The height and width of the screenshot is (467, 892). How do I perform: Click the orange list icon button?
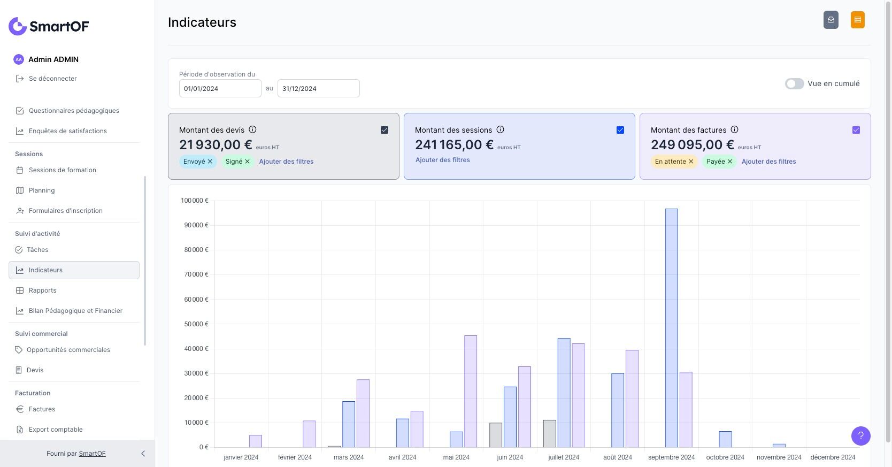click(x=857, y=20)
